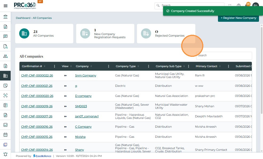Click the view arrows for Snm Company
This screenshot has height=159, width=263.
pyautogui.click(x=65, y=76)
